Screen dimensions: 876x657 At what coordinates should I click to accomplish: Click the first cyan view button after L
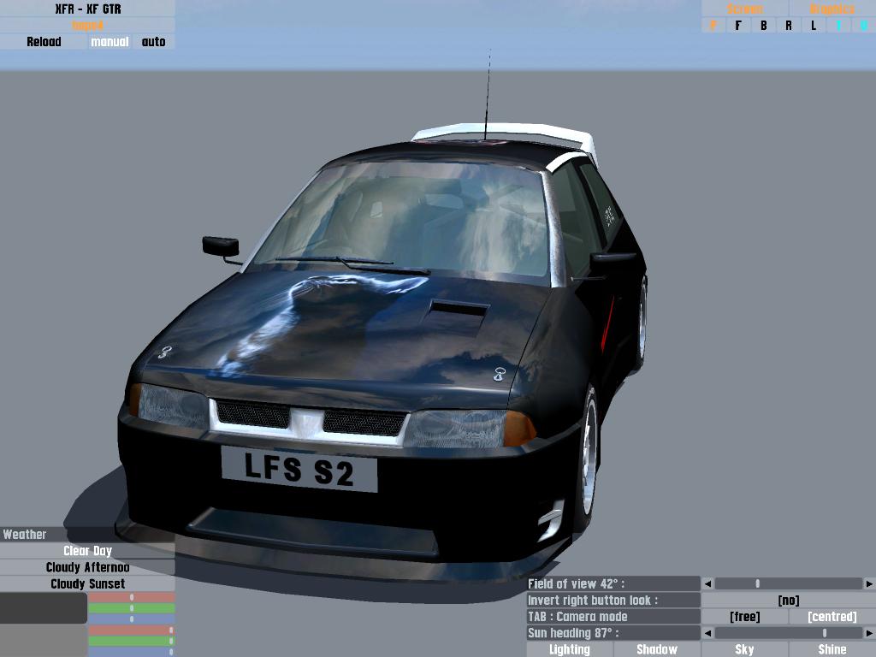838,25
